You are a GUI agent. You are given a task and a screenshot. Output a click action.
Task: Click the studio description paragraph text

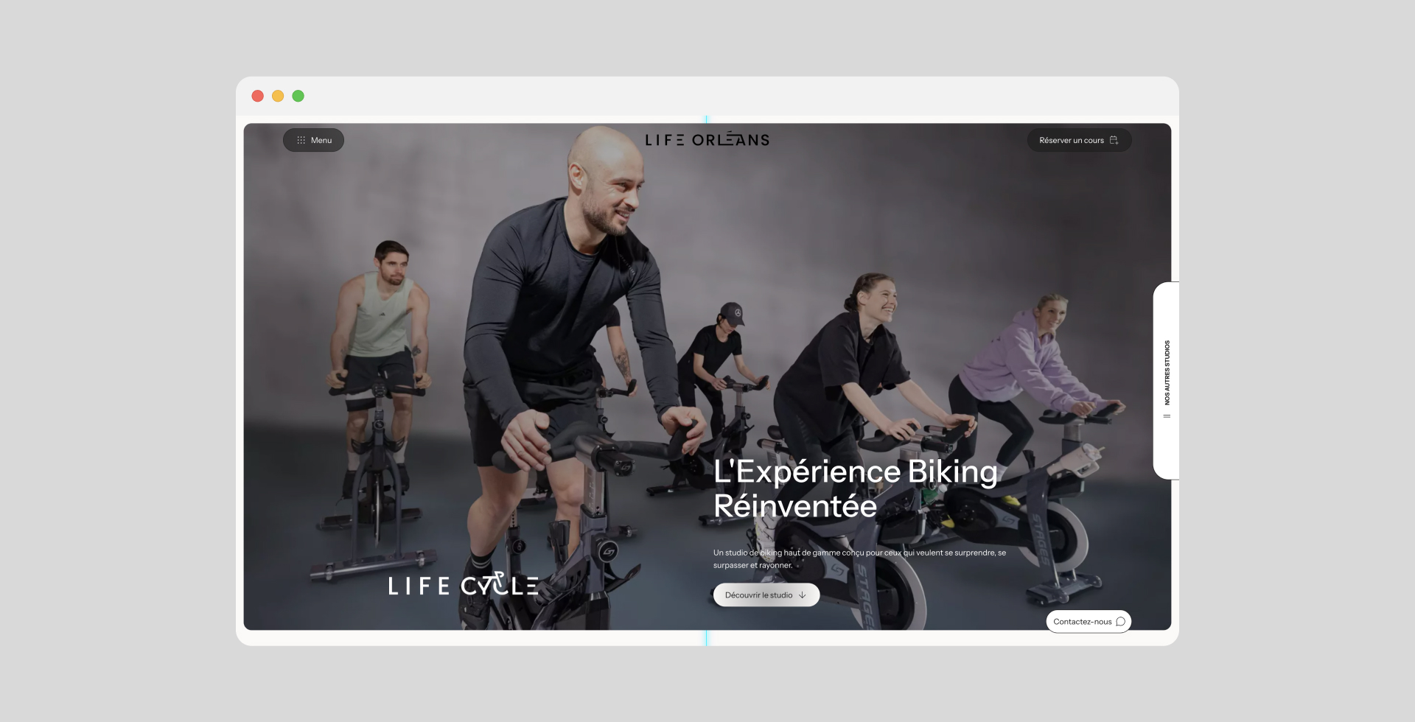pos(859,558)
